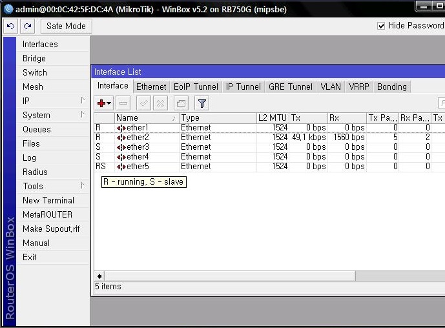Select the 49.1 kbps Tx value
The image size is (445, 328).
(x=309, y=138)
